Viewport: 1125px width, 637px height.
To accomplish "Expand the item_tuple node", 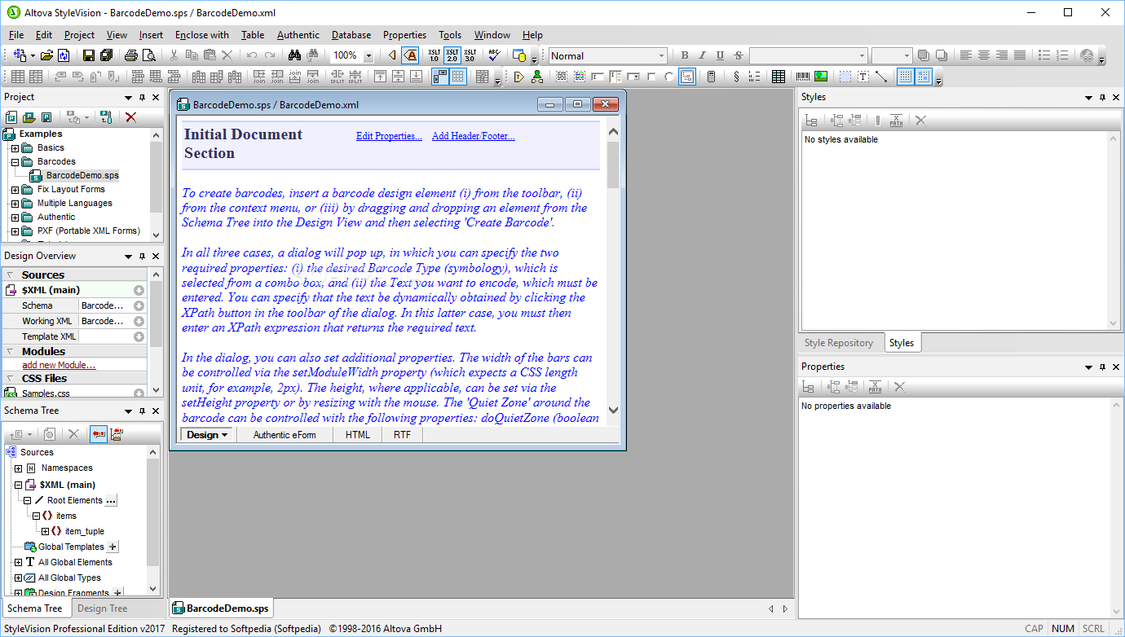I will pos(46,531).
